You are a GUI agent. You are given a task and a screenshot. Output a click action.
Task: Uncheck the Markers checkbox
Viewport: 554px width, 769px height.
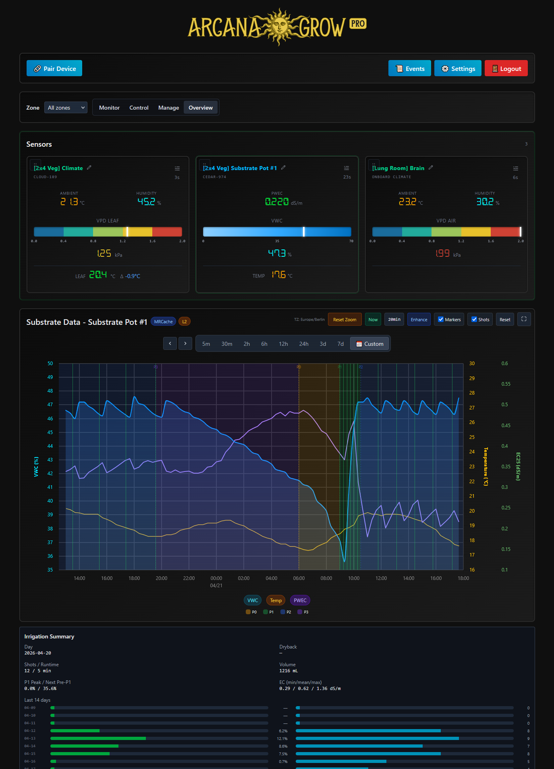pos(441,320)
